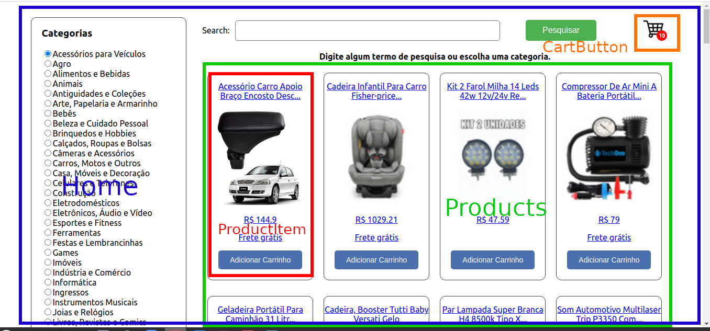Open the shopping cart icon

pyautogui.click(x=654, y=30)
